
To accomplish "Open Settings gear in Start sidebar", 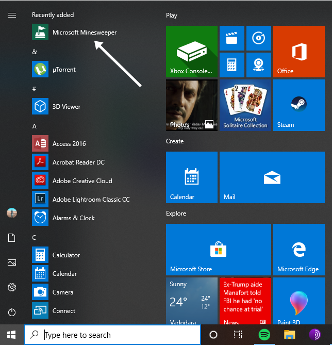I will click(12, 287).
